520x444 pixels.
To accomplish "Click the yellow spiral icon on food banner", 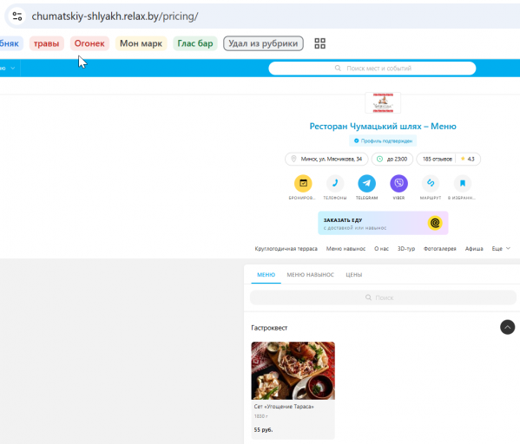I will coord(435,223).
